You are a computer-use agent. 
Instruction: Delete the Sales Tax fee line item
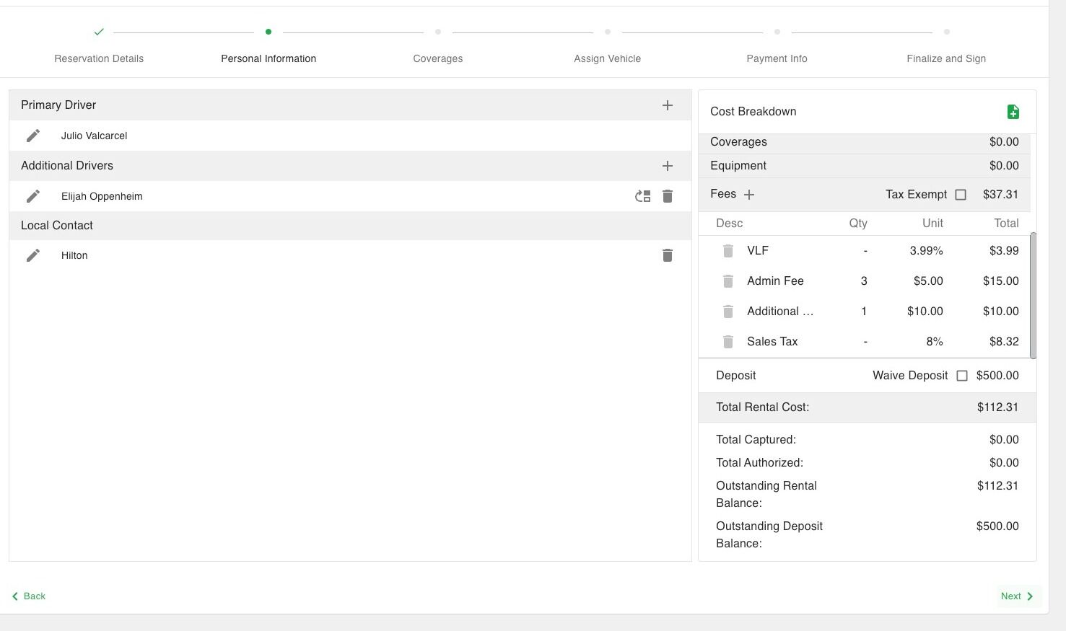[x=728, y=341]
